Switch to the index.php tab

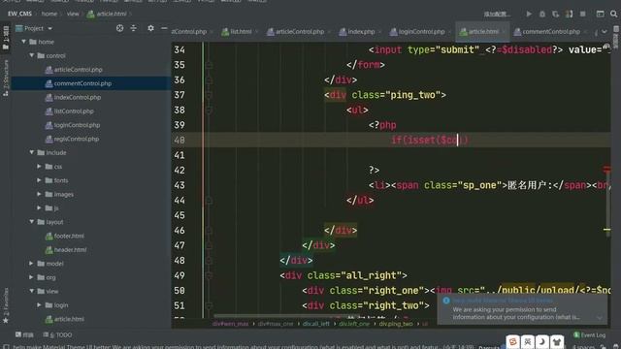[360, 32]
